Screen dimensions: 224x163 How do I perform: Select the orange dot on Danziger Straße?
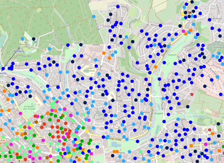click(x=156, y=67)
